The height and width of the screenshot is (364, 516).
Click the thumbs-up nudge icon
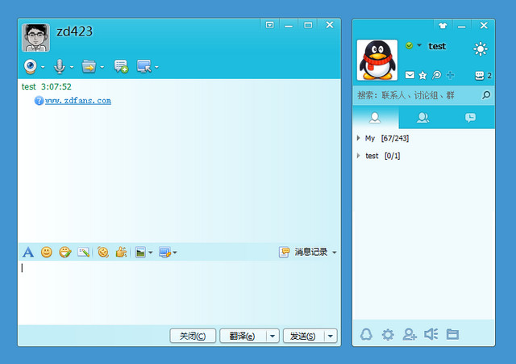pos(121,252)
